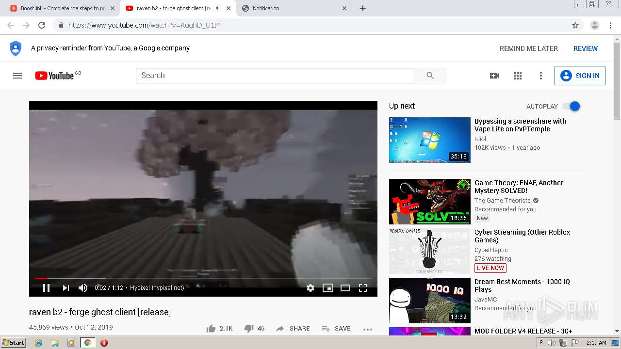The image size is (621, 349).
Task: Enable miniplayer mode
Action: [x=328, y=288]
